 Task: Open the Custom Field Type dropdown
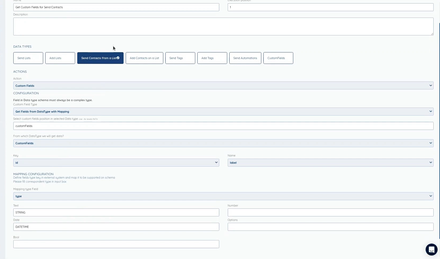(x=223, y=112)
